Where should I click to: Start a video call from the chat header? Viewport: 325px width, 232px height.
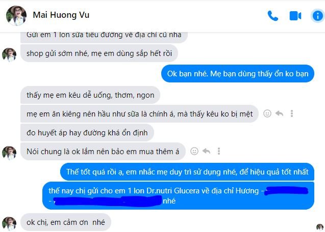pos(295,16)
